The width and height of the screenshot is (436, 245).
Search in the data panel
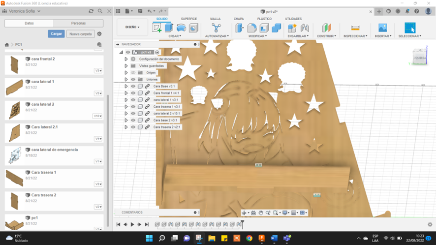pyautogui.click(x=100, y=11)
